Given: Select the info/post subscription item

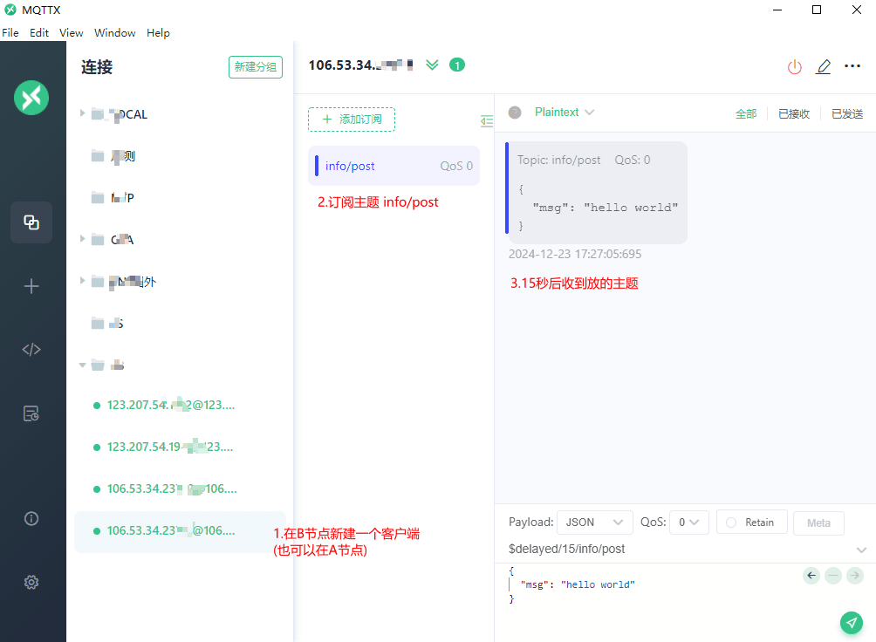Looking at the screenshot, I should point(394,166).
